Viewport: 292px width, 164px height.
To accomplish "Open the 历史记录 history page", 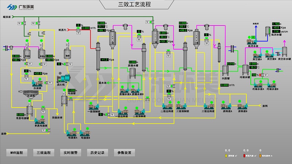I will 97,152.
